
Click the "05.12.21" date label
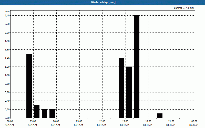tap(194, 125)
